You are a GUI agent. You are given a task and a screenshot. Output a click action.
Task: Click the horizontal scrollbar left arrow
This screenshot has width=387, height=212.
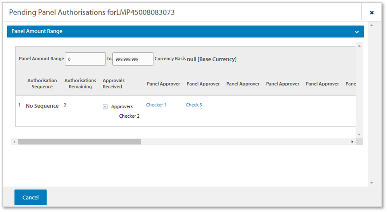[x=14, y=142]
